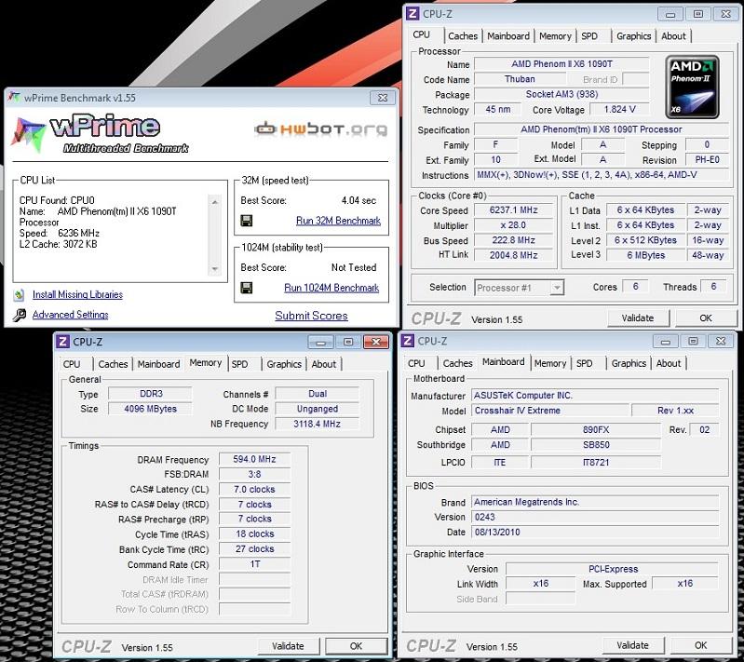Click the CPU-Z title icon in top-right window
Image resolution: width=744 pixels, height=662 pixels.
point(413,14)
